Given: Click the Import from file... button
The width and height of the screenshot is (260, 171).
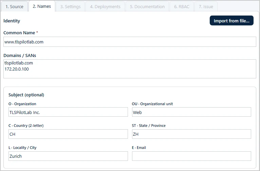Looking at the screenshot, I should click(x=231, y=21).
